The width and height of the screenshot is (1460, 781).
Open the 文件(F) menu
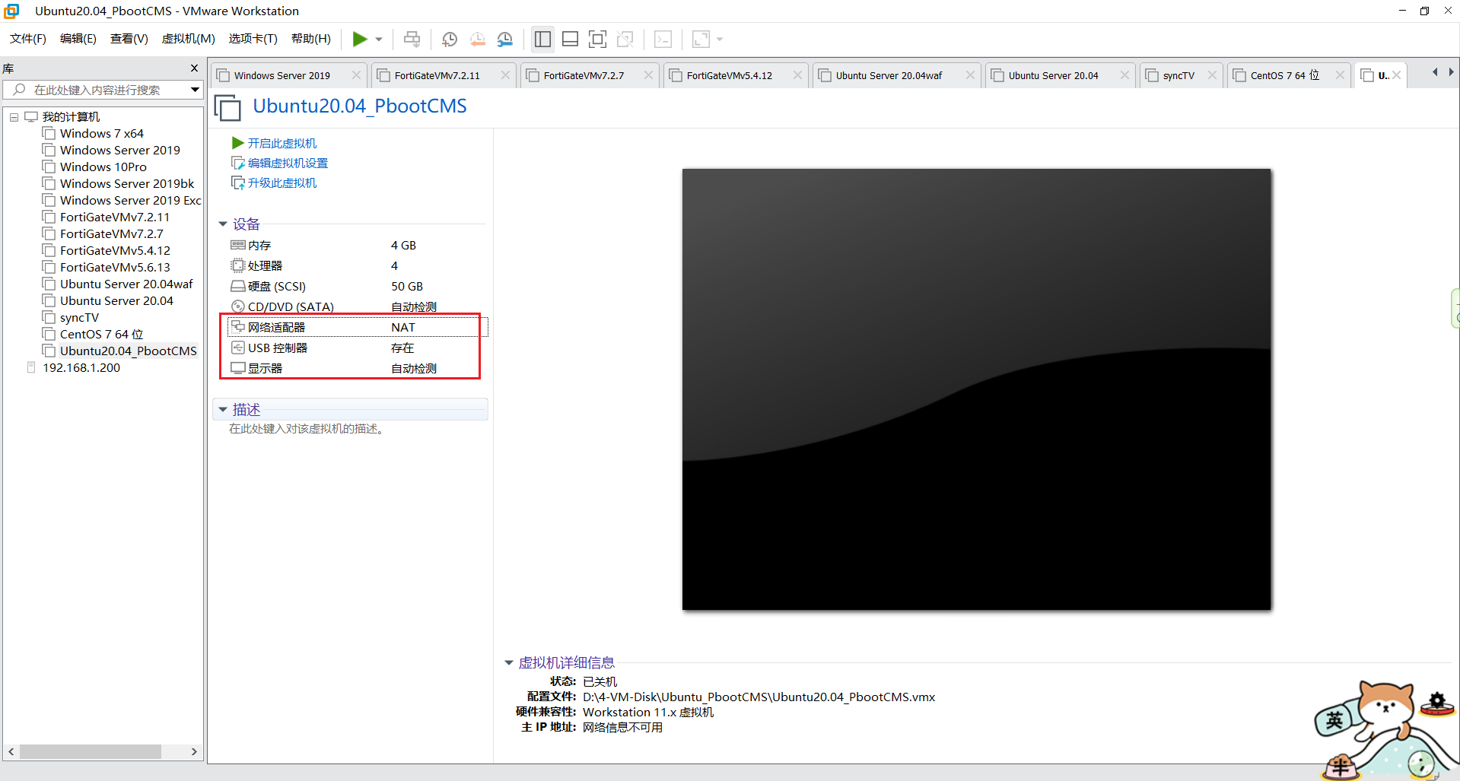click(x=28, y=39)
